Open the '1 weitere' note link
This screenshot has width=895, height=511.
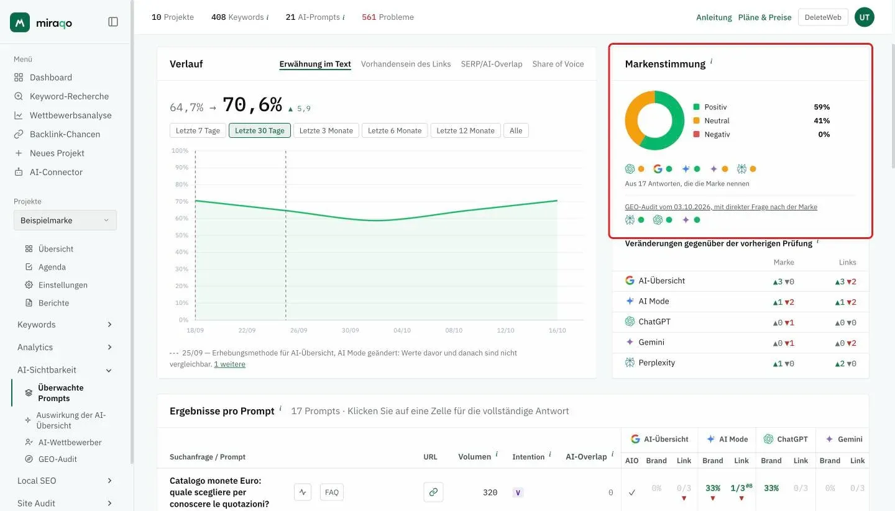(x=230, y=364)
